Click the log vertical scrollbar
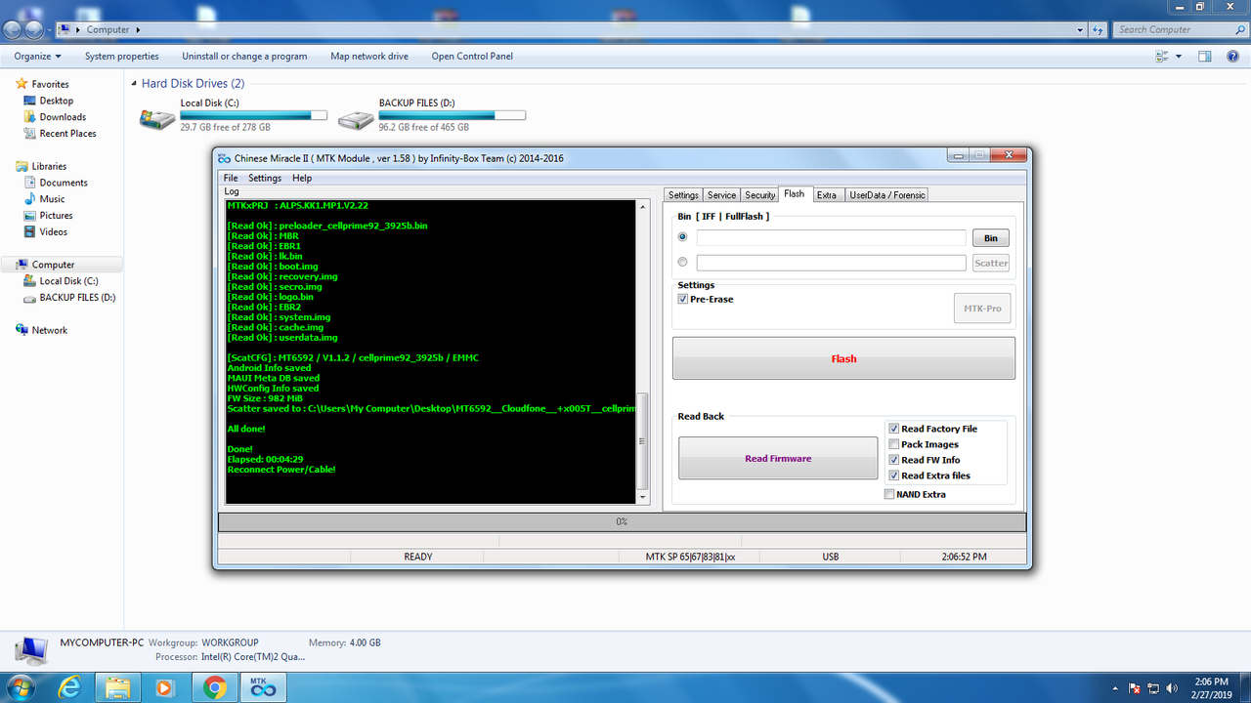This screenshot has height=703, width=1251. tap(642, 352)
